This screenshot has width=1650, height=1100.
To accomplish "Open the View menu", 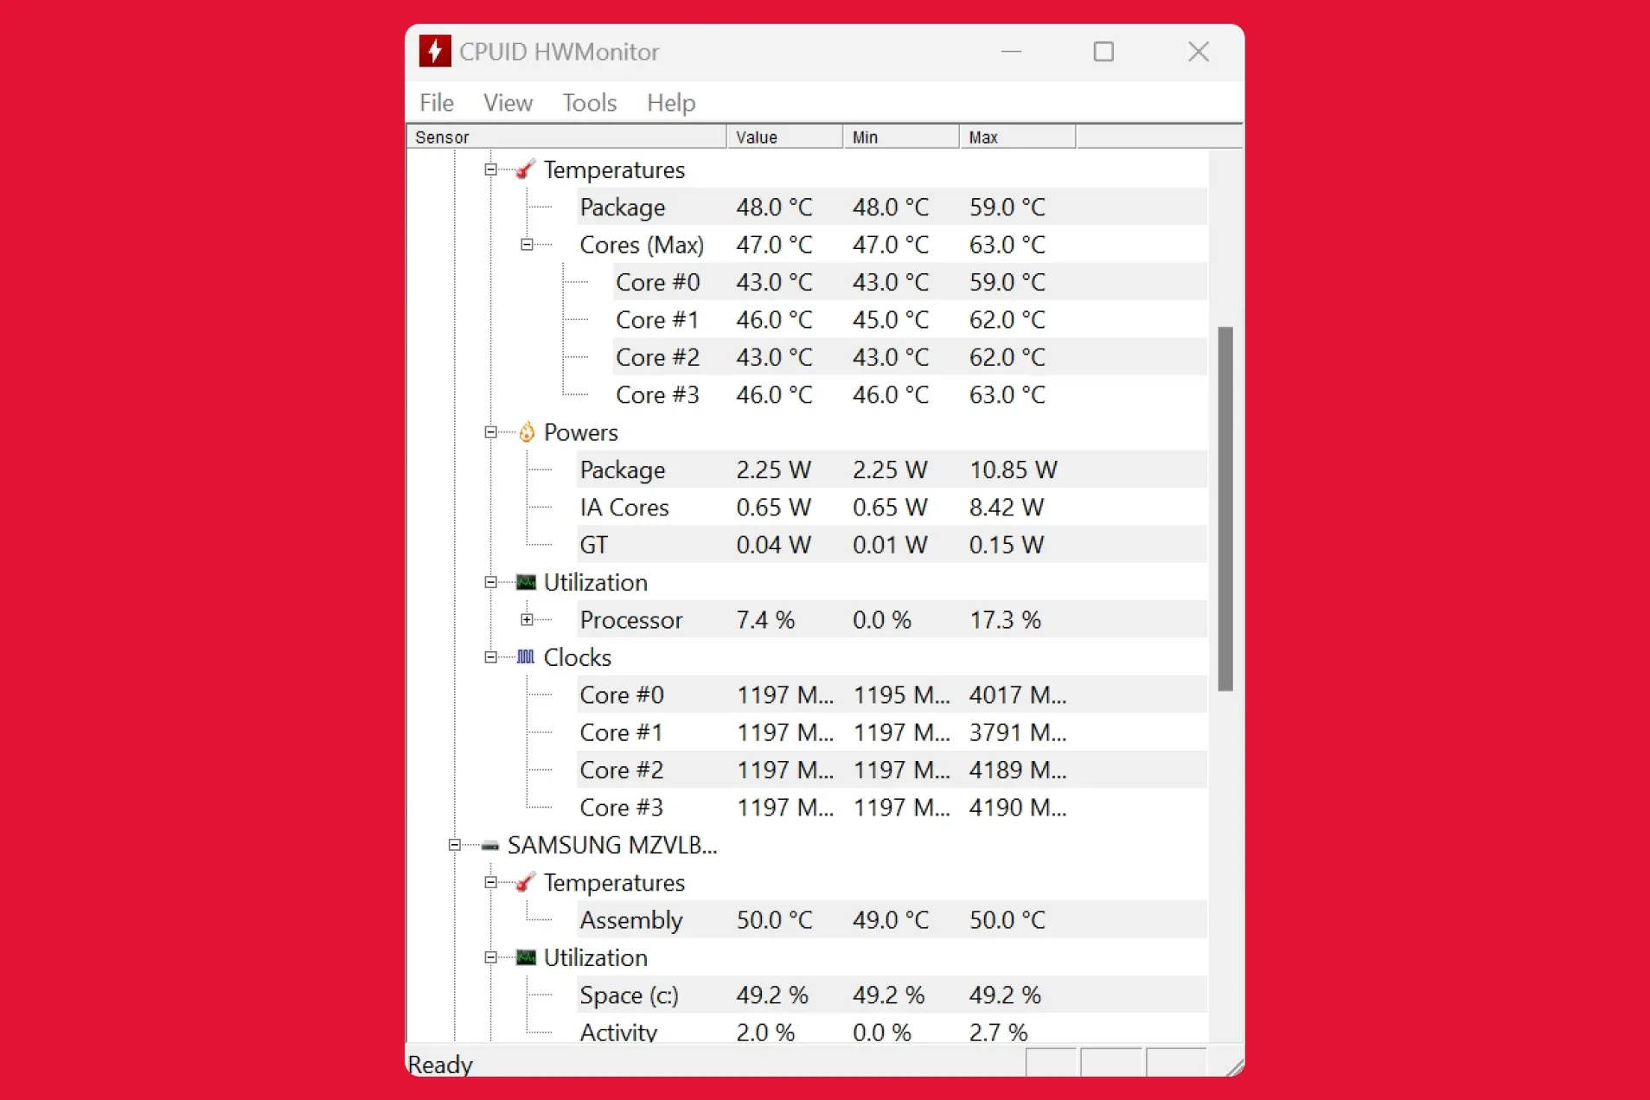I will pos(508,103).
